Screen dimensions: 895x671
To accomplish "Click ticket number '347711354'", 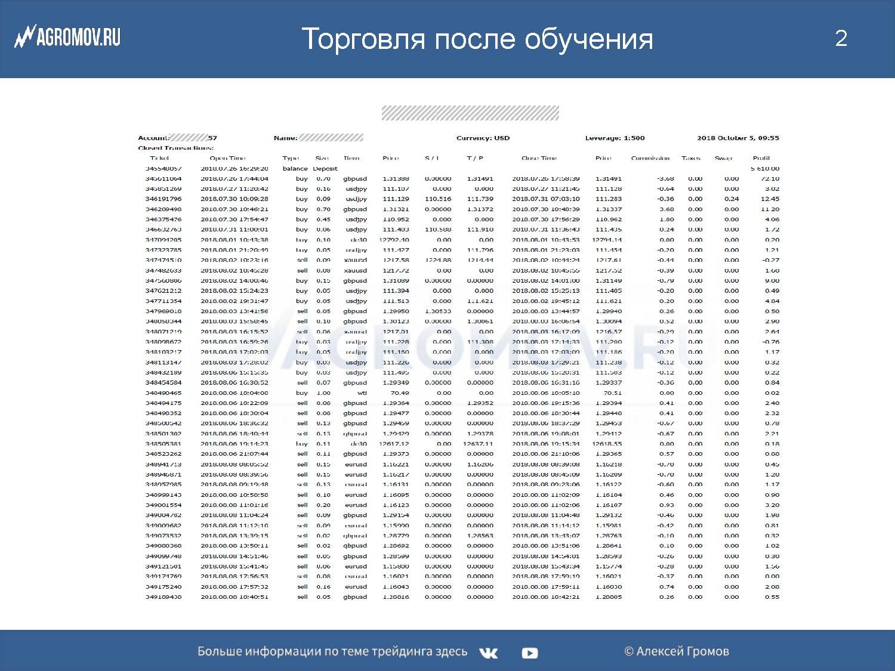I will tap(163, 301).
